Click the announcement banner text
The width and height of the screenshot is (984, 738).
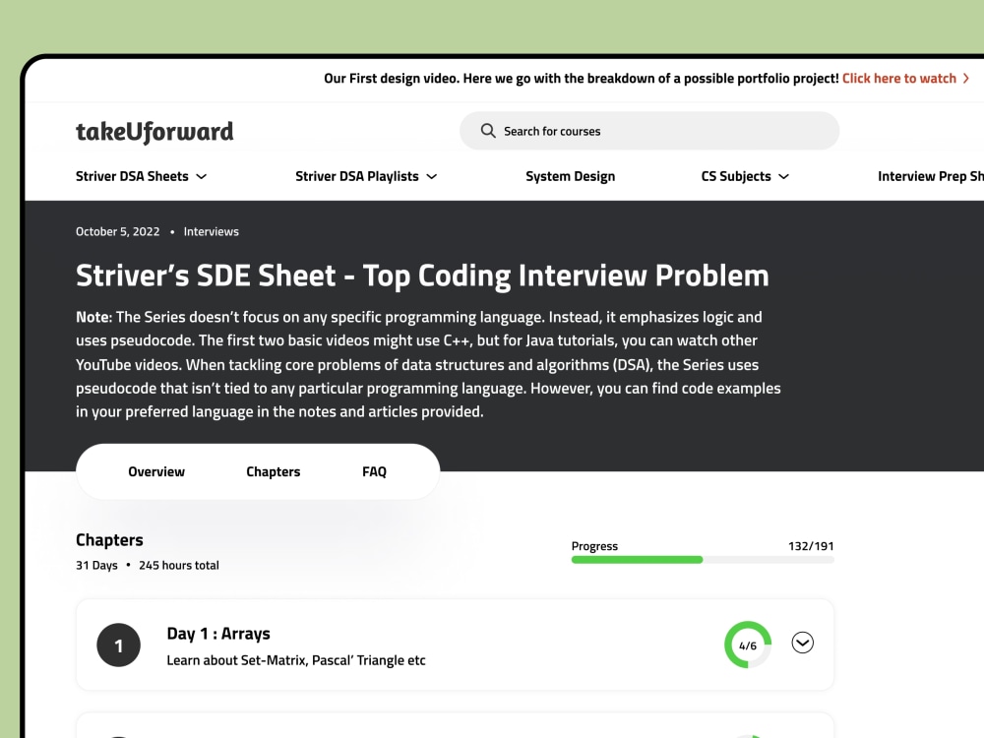pos(582,79)
